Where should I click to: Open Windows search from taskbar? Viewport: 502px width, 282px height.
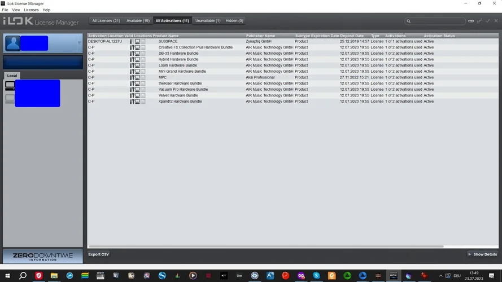[23, 276]
